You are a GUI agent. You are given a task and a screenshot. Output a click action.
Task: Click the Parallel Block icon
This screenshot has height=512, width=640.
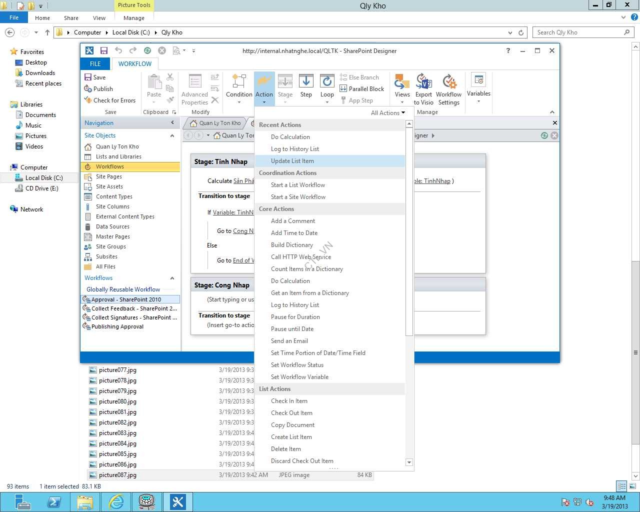pos(343,89)
